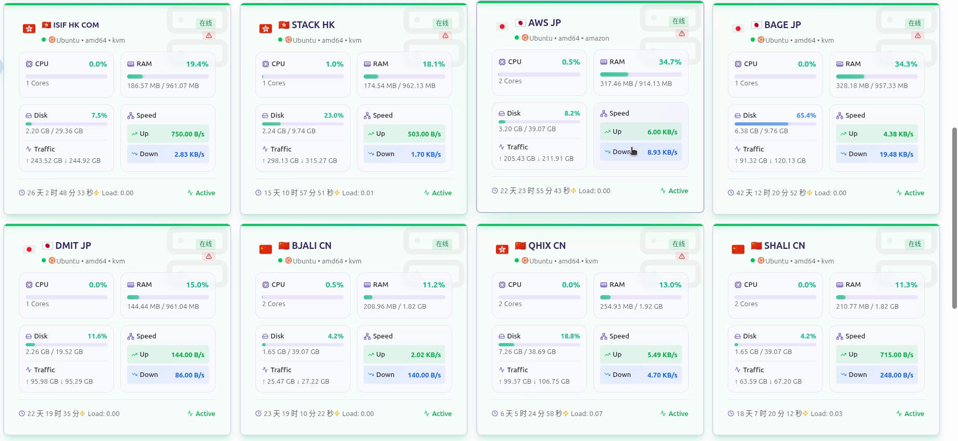This screenshot has height=441, width=958.
Task: Click the 在线 badge on BJALI CN
Action: [x=442, y=244]
